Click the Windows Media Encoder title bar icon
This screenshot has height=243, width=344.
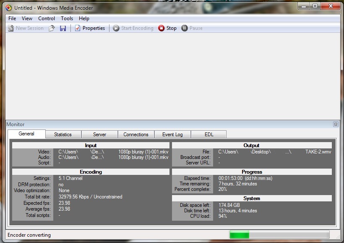pyautogui.click(x=8, y=8)
